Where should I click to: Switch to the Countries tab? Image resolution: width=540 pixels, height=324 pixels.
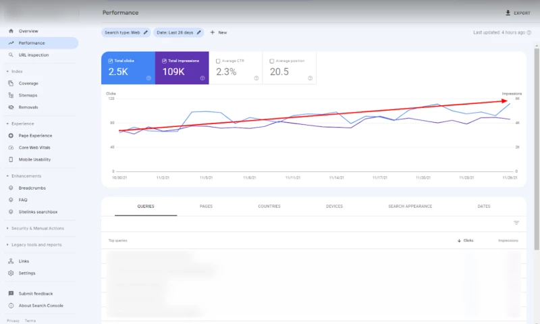(x=269, y=207)
